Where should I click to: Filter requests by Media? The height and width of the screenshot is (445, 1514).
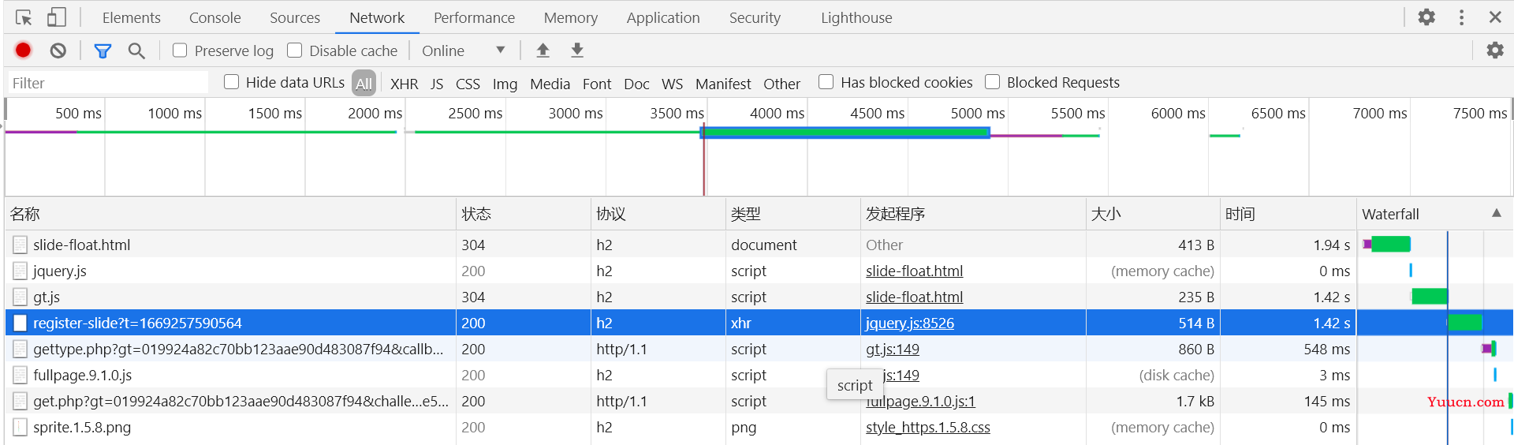click(550, 83)
